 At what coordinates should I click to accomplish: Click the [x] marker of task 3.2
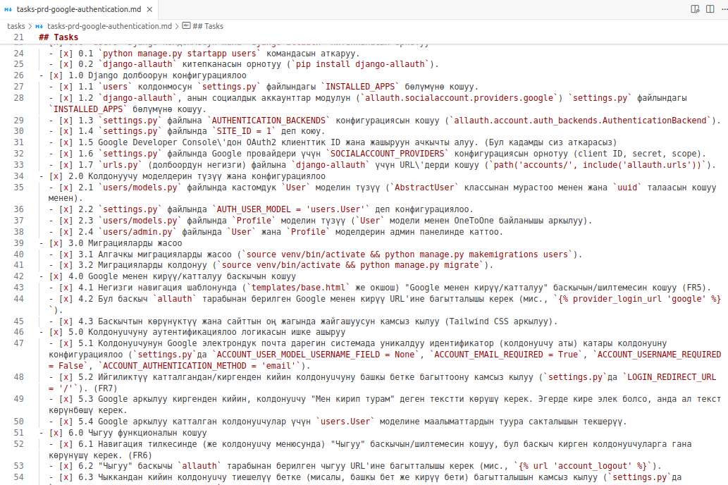[66, 265]
